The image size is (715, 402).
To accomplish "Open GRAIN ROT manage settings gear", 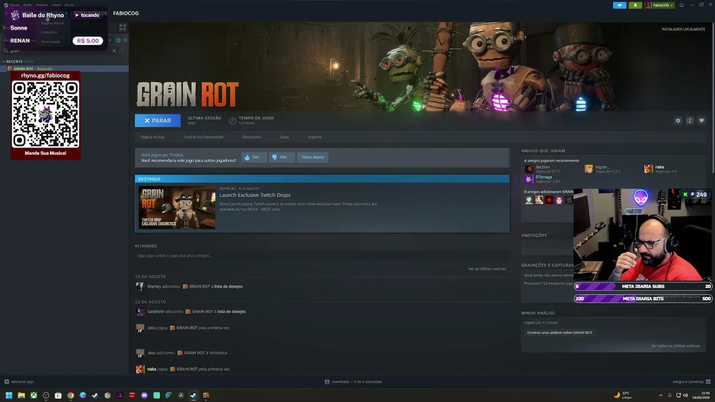I will [678, 121].
